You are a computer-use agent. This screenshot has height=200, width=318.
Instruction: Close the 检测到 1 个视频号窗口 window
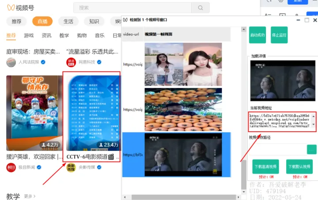315,20
